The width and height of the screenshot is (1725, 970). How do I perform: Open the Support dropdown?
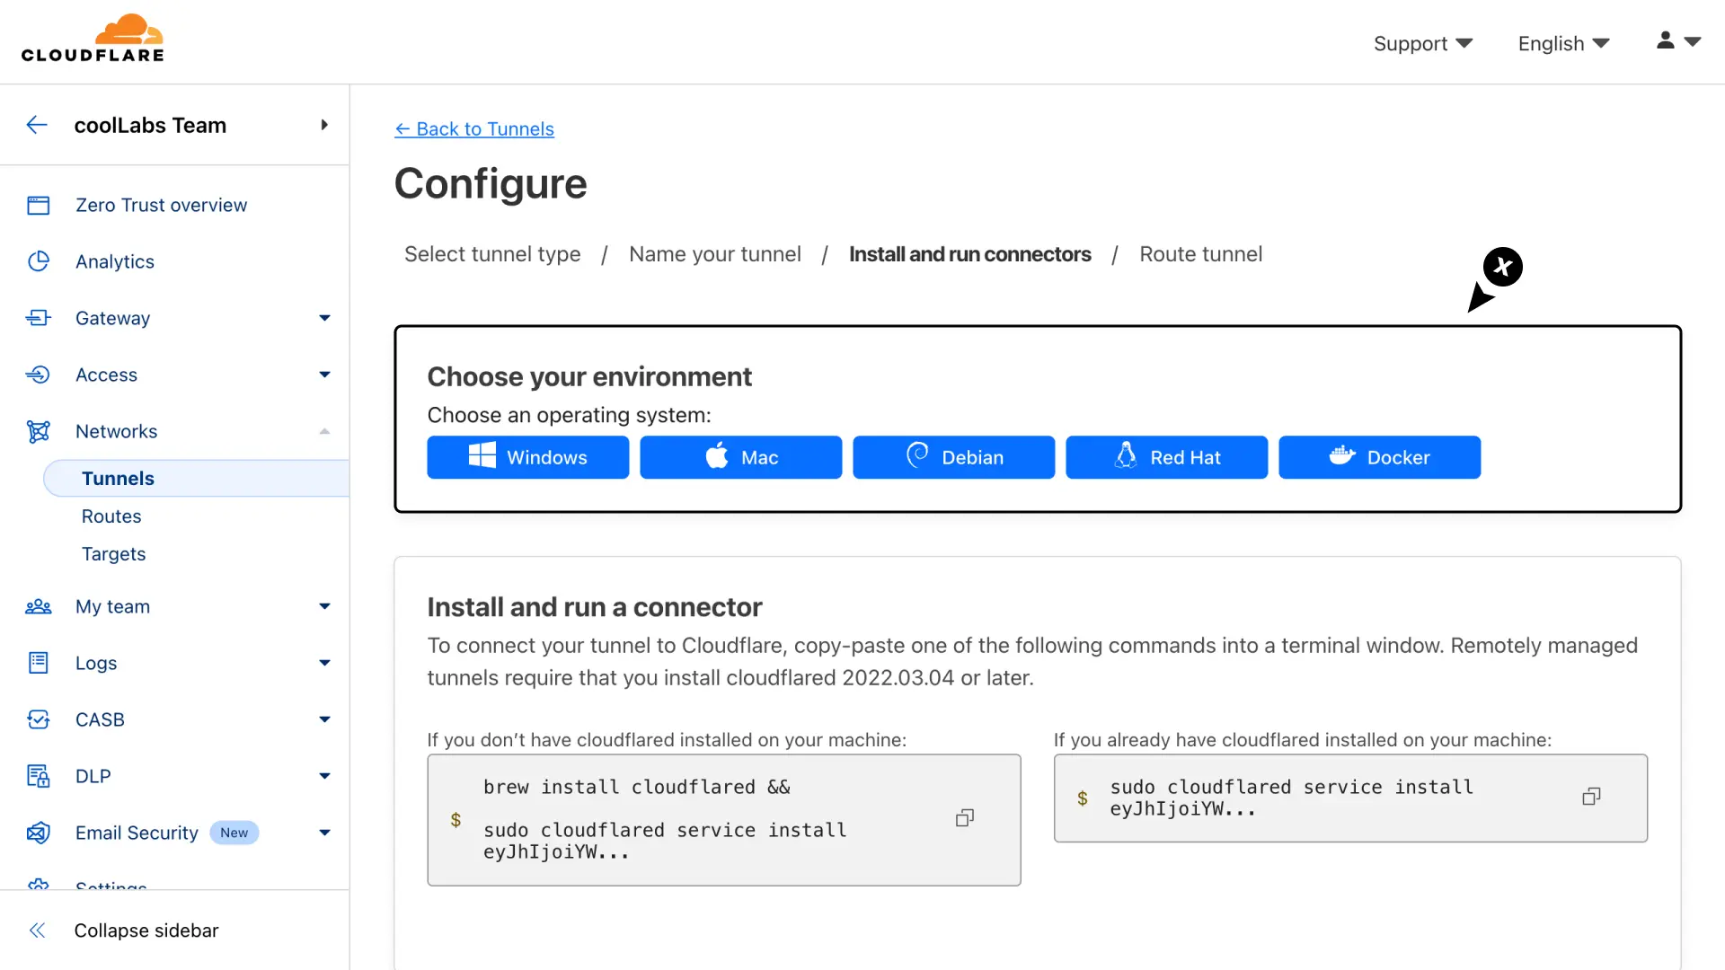1422,43
